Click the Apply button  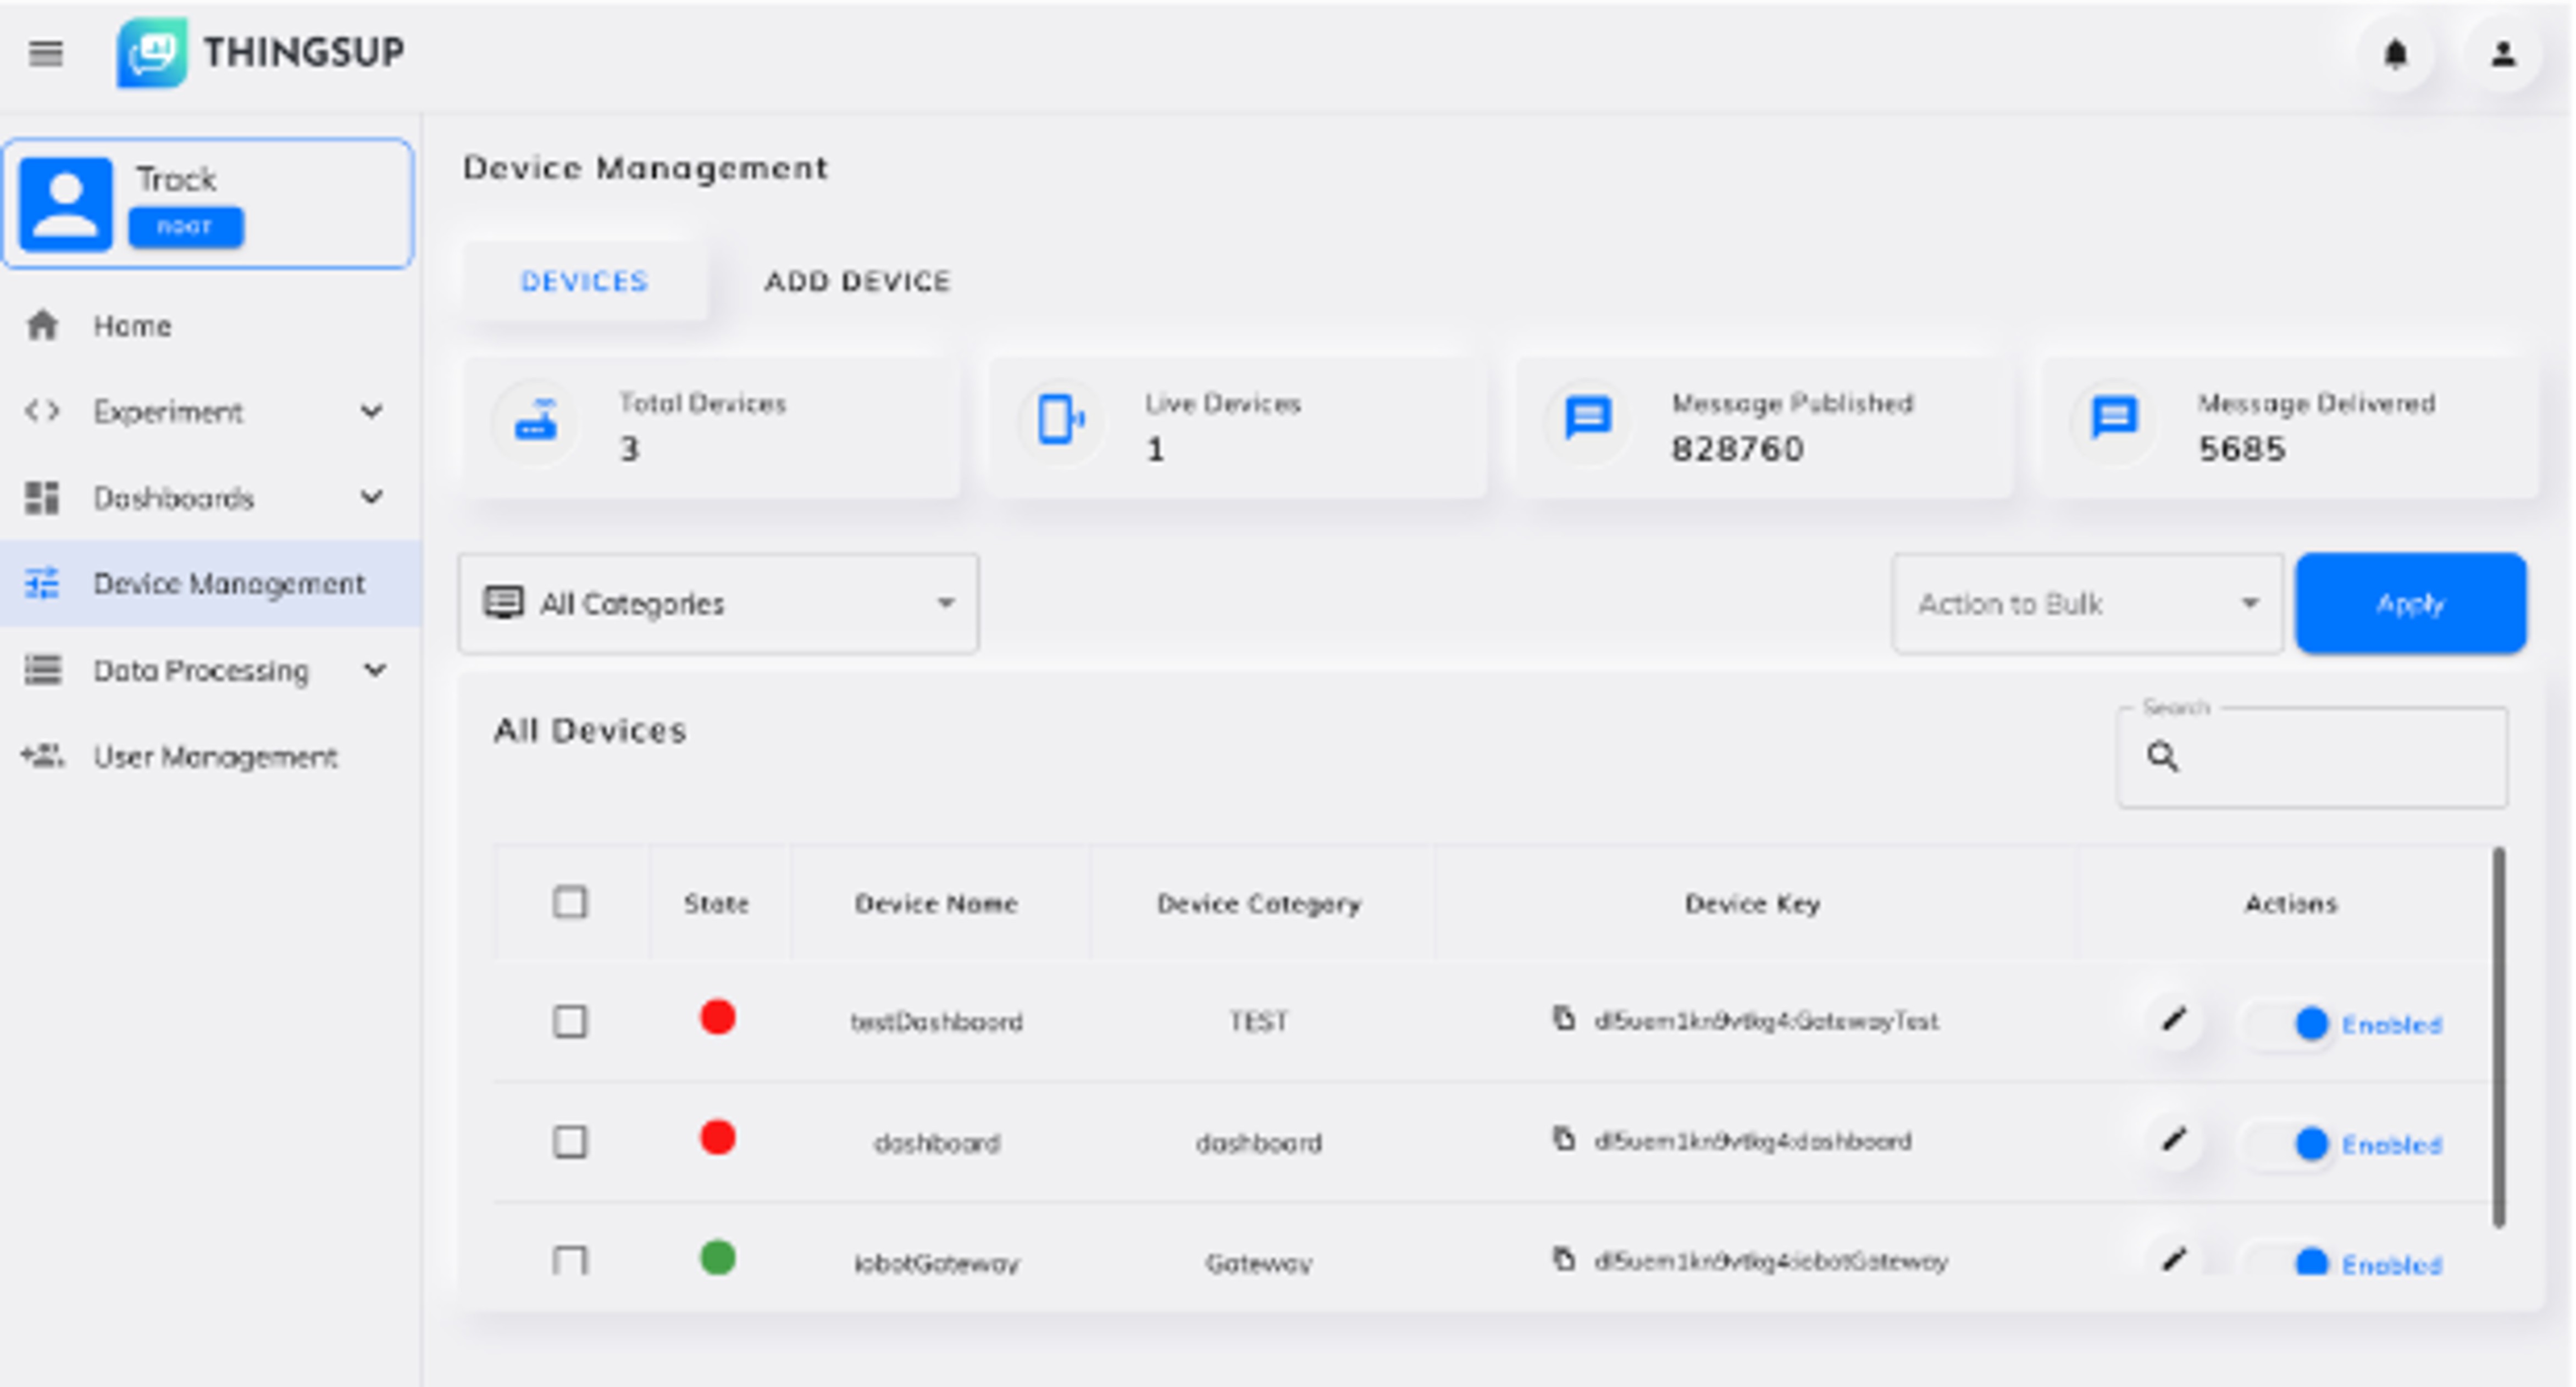tap(2410, 604)
